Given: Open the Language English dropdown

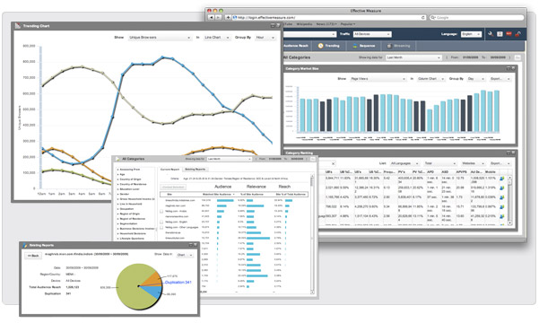Looking at the screenshot, I should point(471,34).
